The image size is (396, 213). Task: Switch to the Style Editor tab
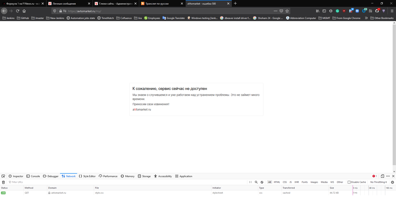pos(87,176)
